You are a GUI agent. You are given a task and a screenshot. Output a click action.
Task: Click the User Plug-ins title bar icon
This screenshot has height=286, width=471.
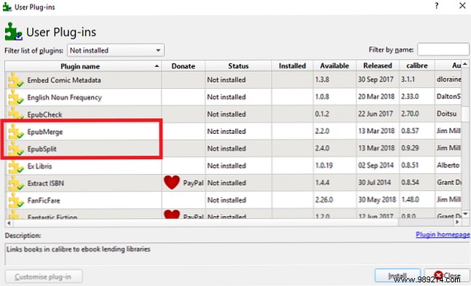coord(7,7)
